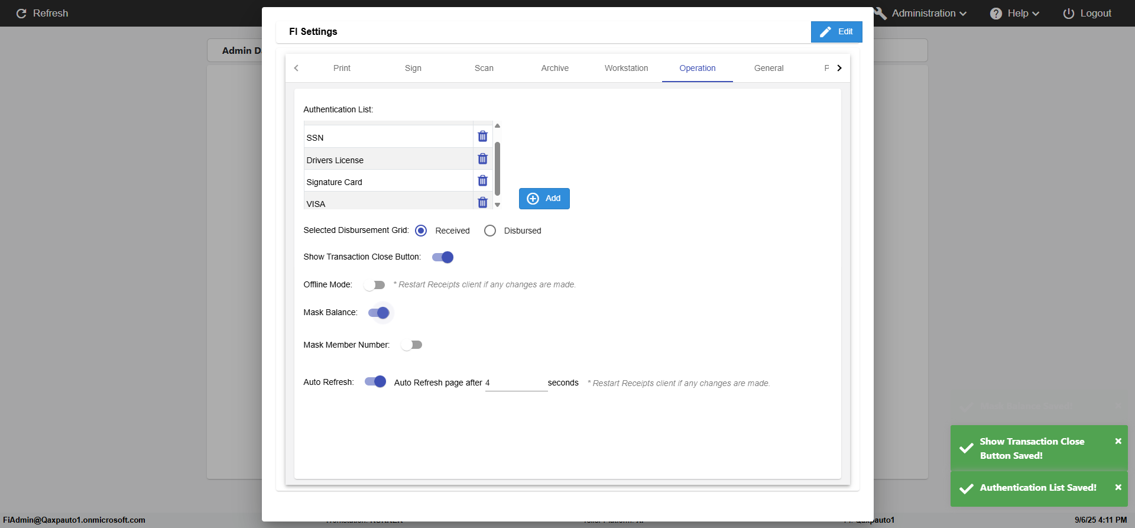Delete Drivers License from authentication list

point(482,159)
